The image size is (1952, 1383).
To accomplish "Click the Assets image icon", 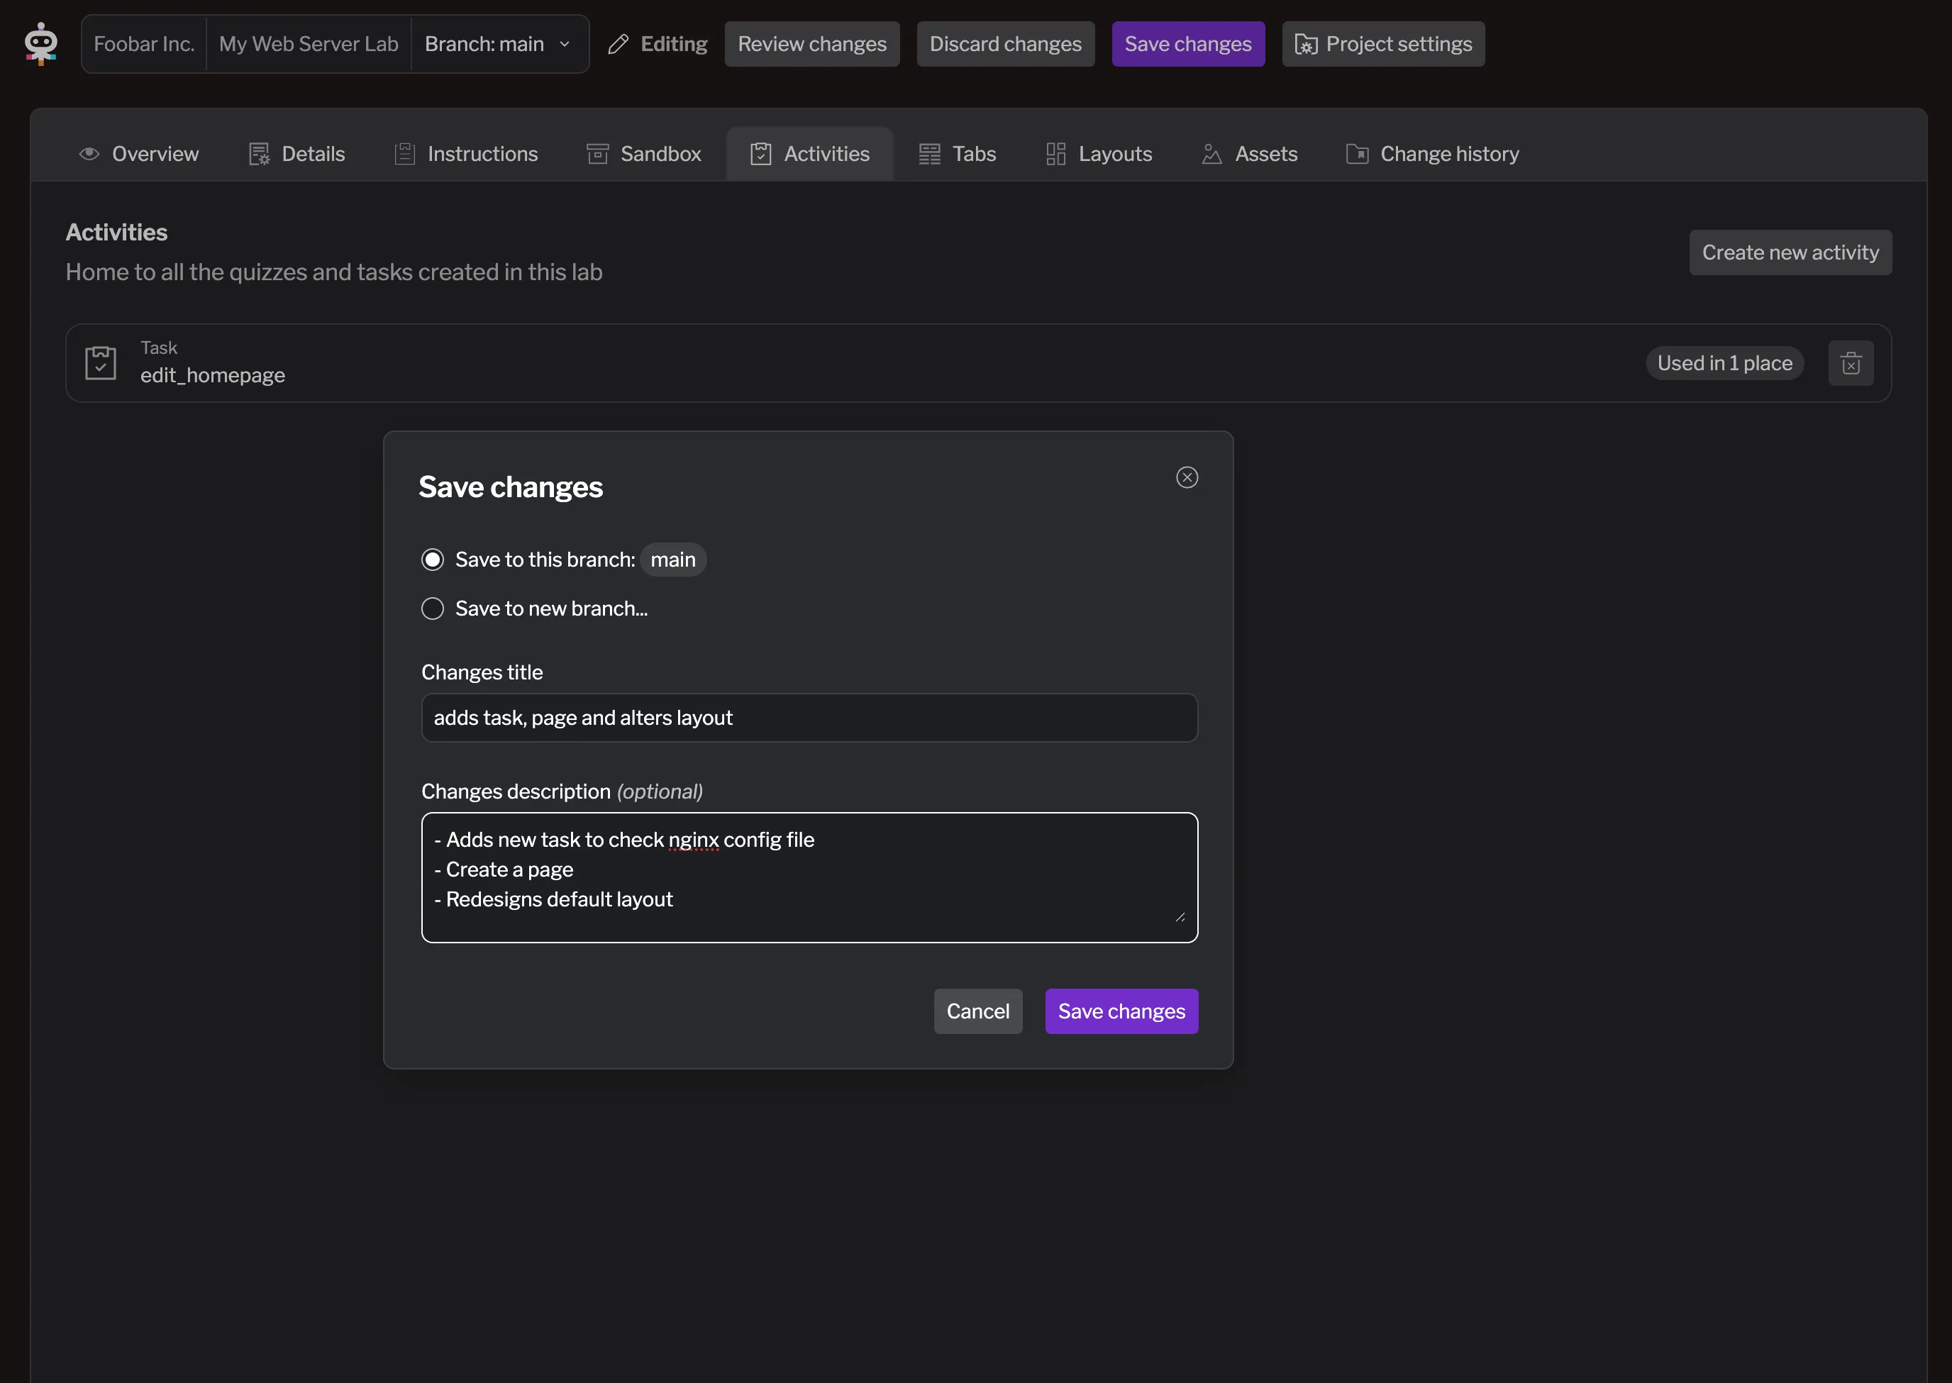I will click(x=1211, y=154).
